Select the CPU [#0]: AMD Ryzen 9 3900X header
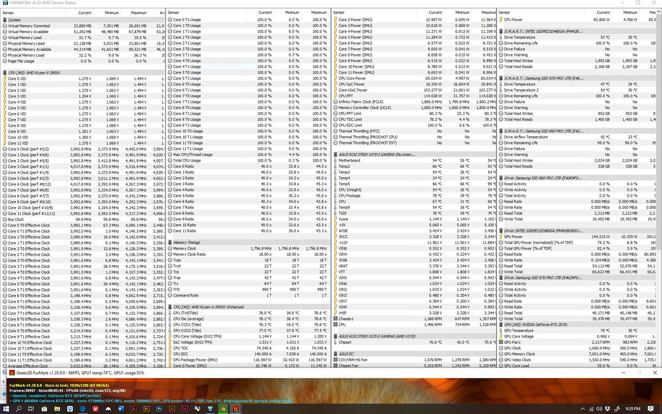662x414 pixels. (x=83, y=72)
